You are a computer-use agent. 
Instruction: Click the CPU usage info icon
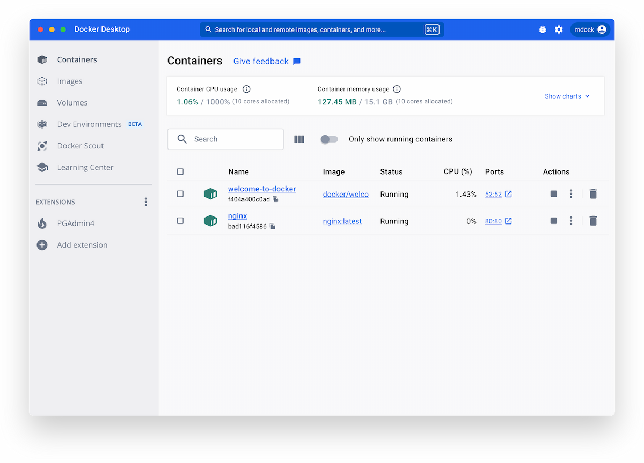[246, 89]
